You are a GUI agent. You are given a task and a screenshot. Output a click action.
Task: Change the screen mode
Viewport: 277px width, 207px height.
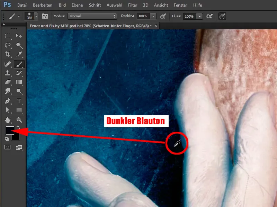pos(19,147)
